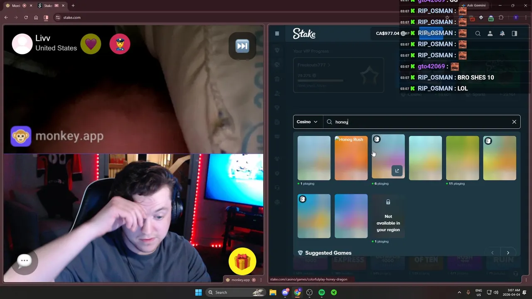Open Chrome from taskbar
The width and height of the screenshot is (532, 299).
[x=297, y=292]
